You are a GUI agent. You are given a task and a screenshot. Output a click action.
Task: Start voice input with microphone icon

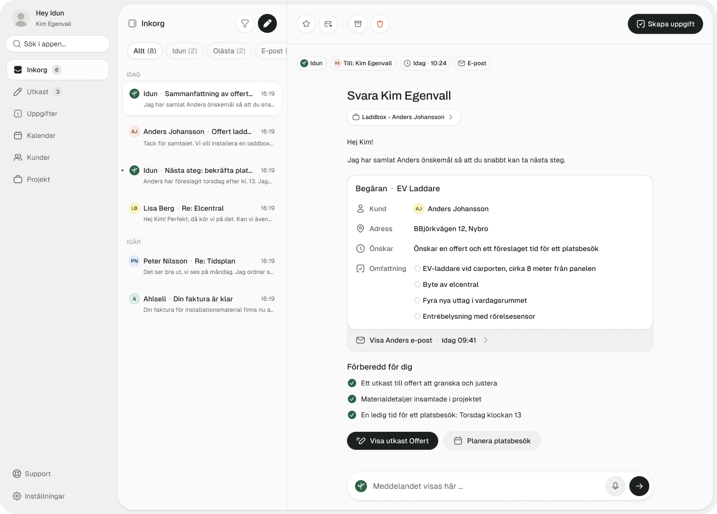tap(615, 486)
